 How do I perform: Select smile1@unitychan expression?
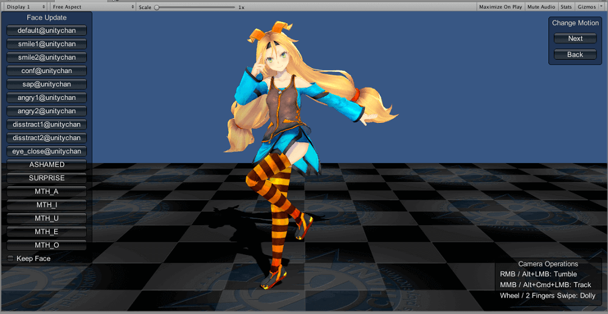[x=47, y=44]
